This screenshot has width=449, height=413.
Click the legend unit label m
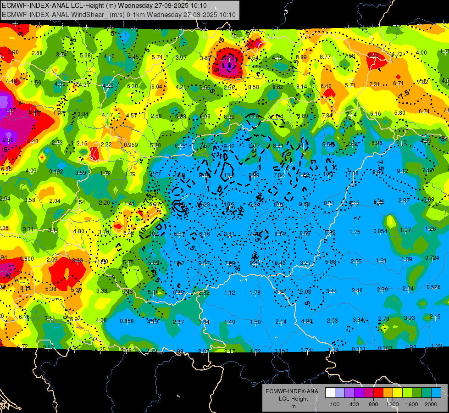[x=293, y=406]
